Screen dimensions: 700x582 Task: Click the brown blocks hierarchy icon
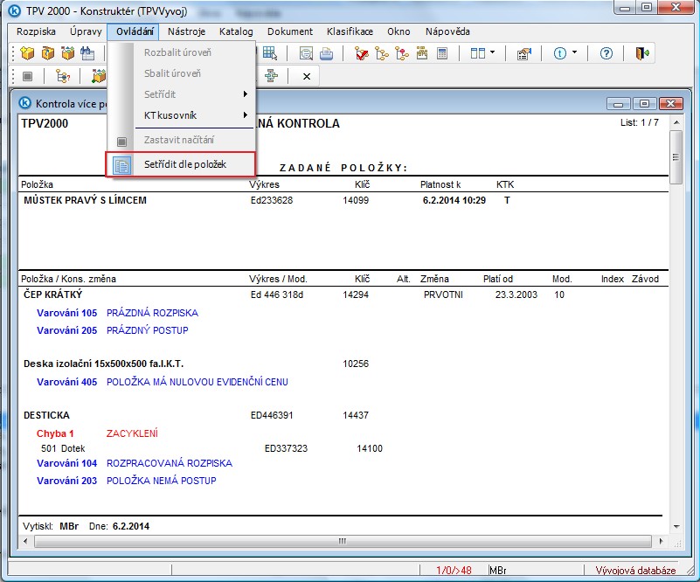pos(422,53)
